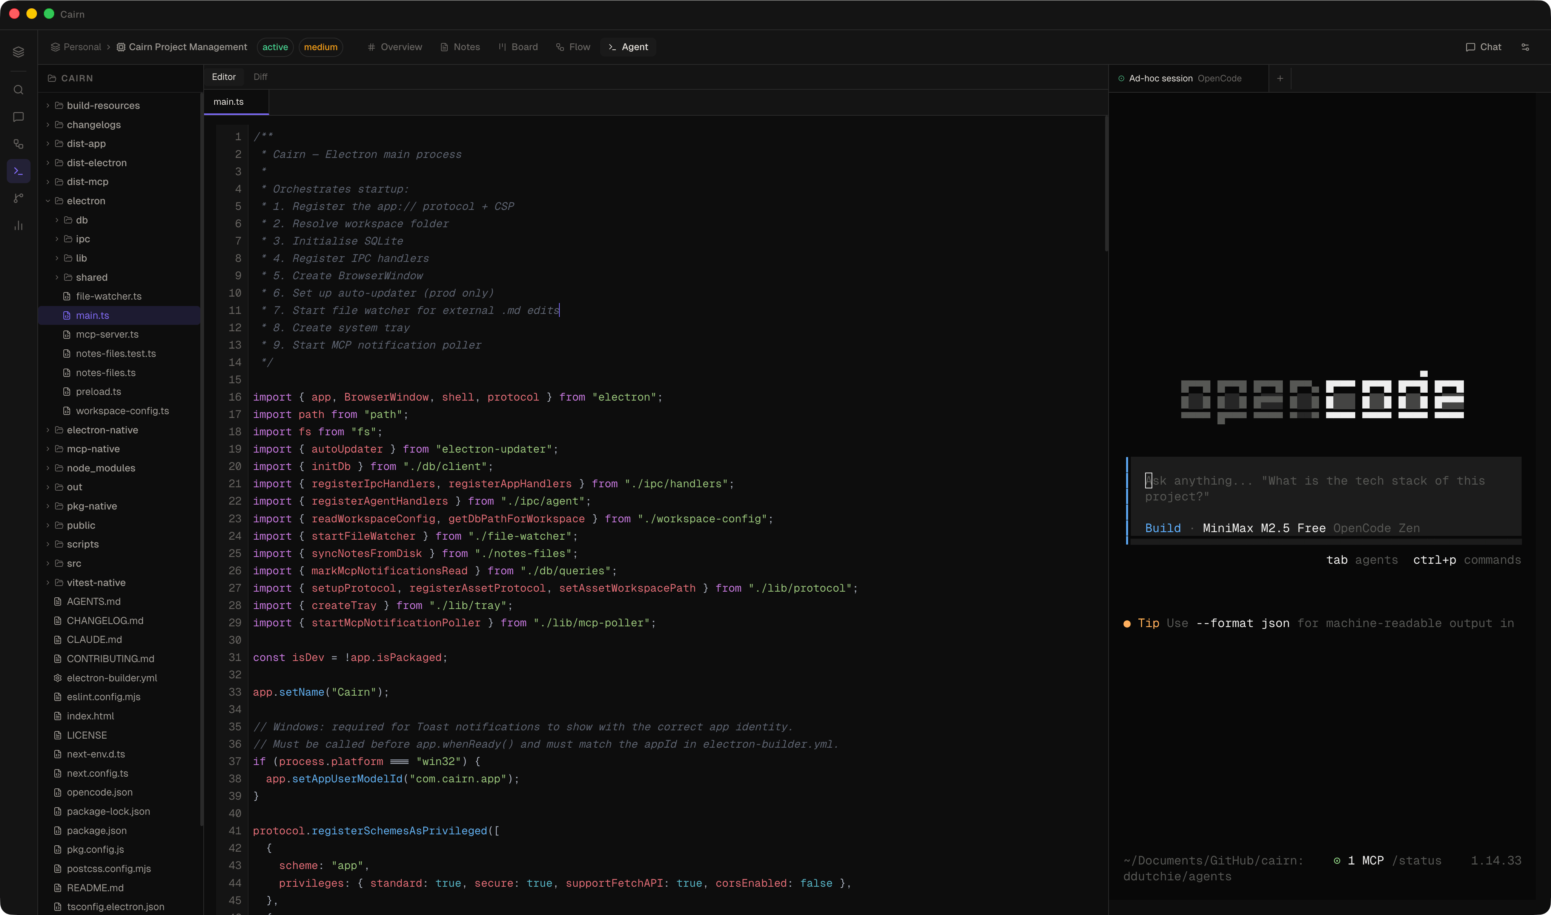Open the search icon in left sidebar
The image size is (1551, 915).
pyautogui.click(x=18, y=90)
